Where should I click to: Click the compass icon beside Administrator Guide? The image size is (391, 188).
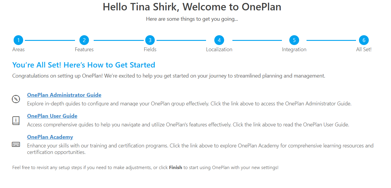(16, 99)
